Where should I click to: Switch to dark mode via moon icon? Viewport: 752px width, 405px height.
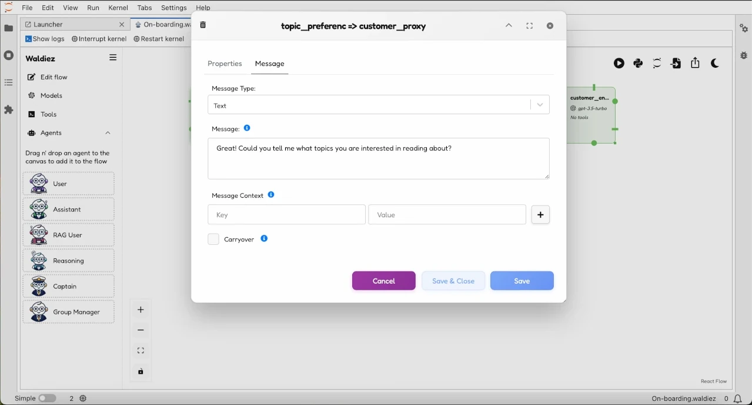point(715,64)
